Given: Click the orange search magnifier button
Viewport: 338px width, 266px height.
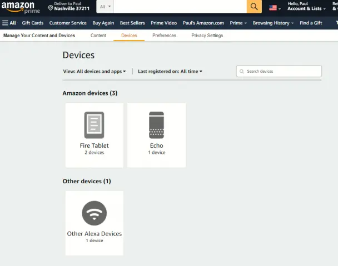Looking at the screenshot, I should tap(254, 7).
